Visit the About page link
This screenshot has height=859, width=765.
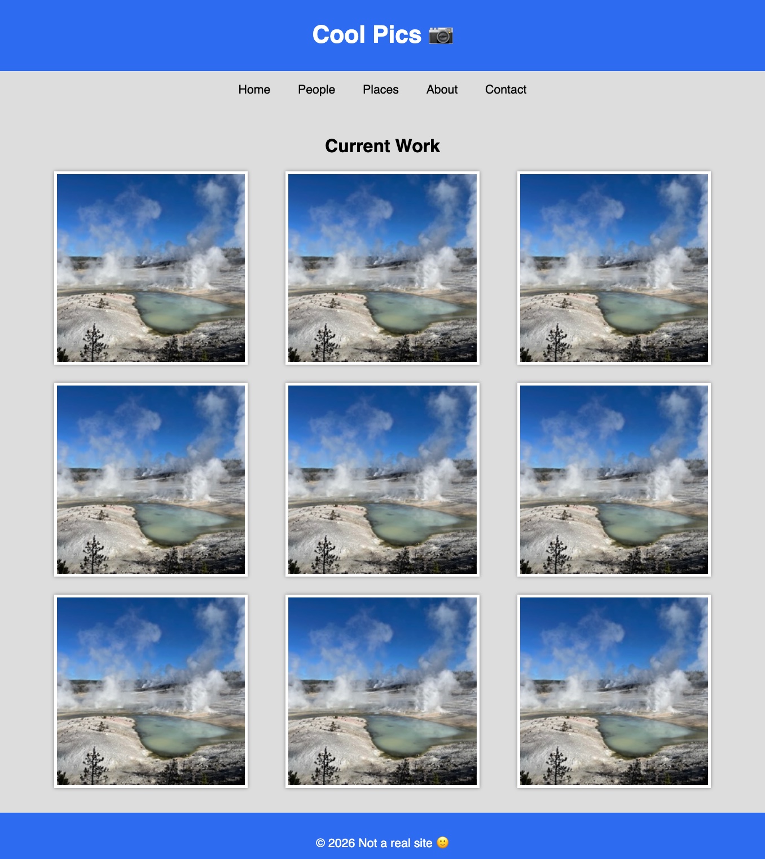point(442,90)
